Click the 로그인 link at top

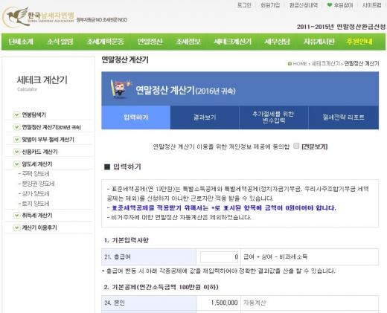pyautogui.click(x=244, y=5)
